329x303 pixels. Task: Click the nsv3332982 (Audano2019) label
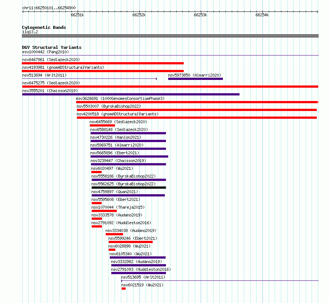click(x=137, y=262)
